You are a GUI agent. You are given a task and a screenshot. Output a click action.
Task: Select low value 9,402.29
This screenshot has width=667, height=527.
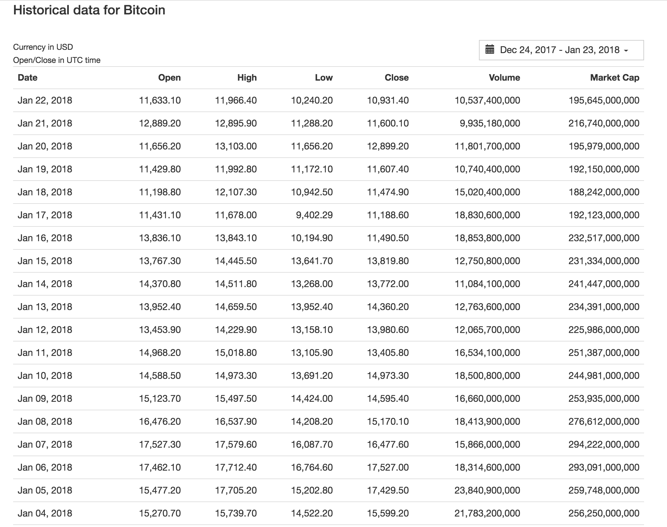[x=314, y=215]
